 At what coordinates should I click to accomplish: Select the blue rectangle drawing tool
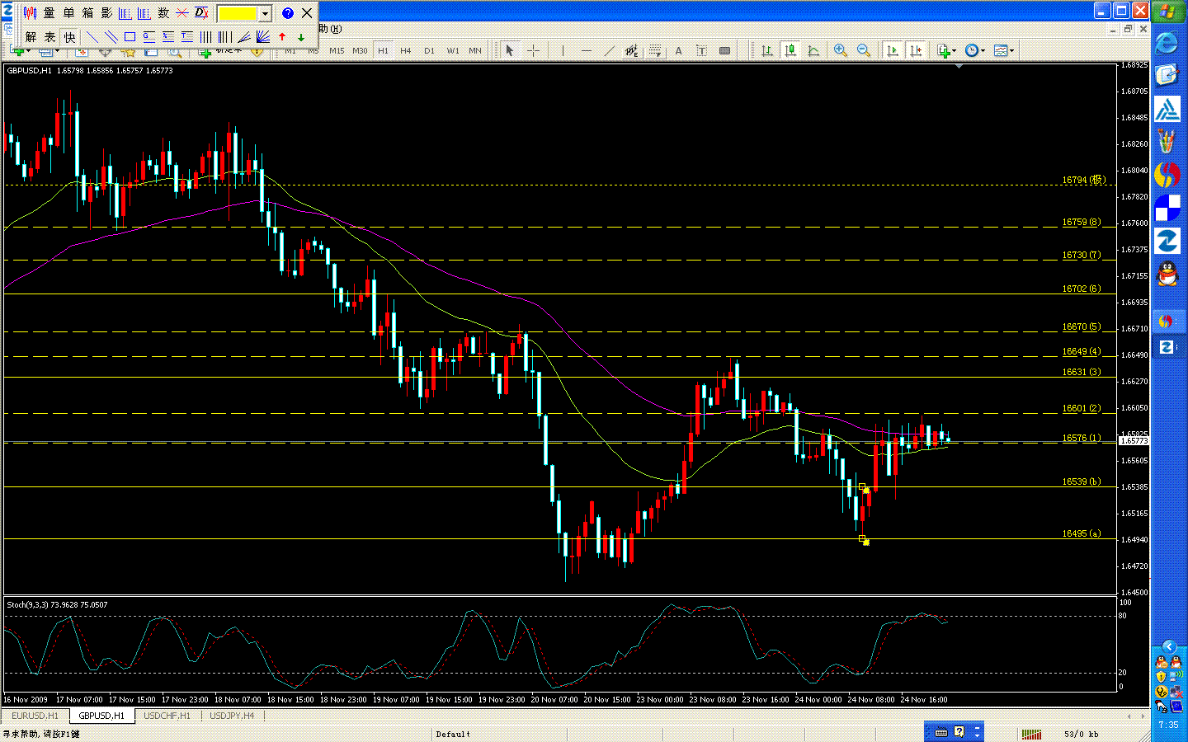[x=130, y=37]
